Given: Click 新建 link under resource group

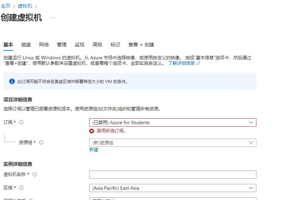Looking at the screenshot, I should 94,150.
